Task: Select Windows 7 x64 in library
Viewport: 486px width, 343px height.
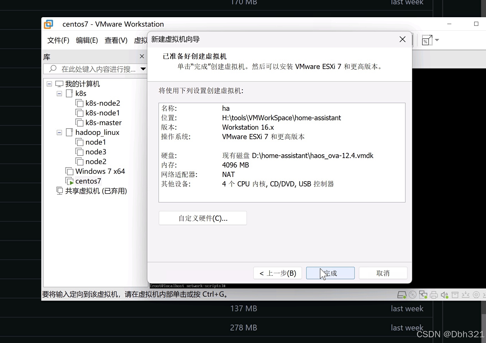Action: click(x=100, y=171)
